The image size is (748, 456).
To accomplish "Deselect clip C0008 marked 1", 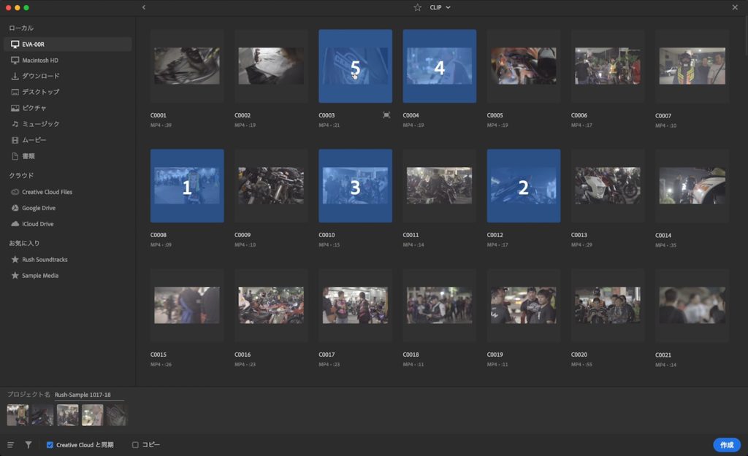I will 187,186.
